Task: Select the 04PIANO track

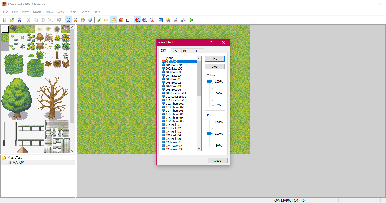Action: coord(179,62)
